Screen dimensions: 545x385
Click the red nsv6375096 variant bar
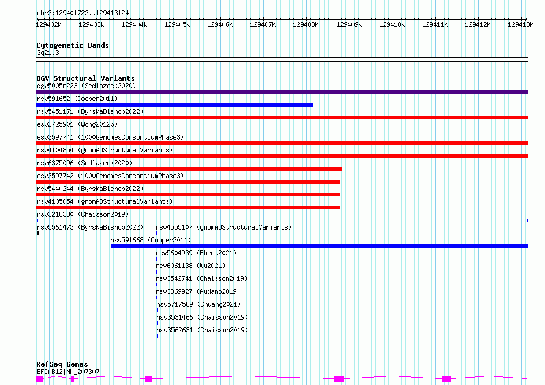189,169
